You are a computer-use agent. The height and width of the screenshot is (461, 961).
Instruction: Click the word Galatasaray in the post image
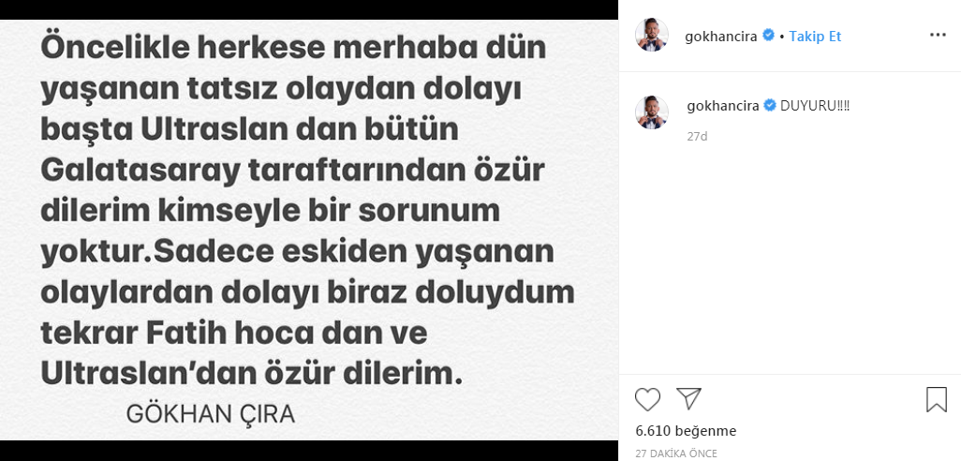pyautogui.click(x=140, y=171)
